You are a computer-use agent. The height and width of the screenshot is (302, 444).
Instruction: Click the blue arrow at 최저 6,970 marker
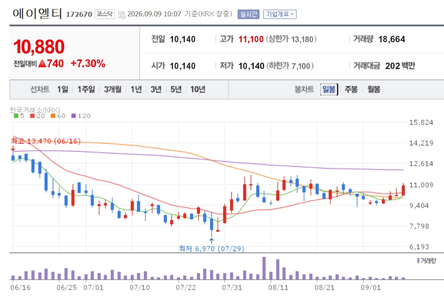[211, 241]
